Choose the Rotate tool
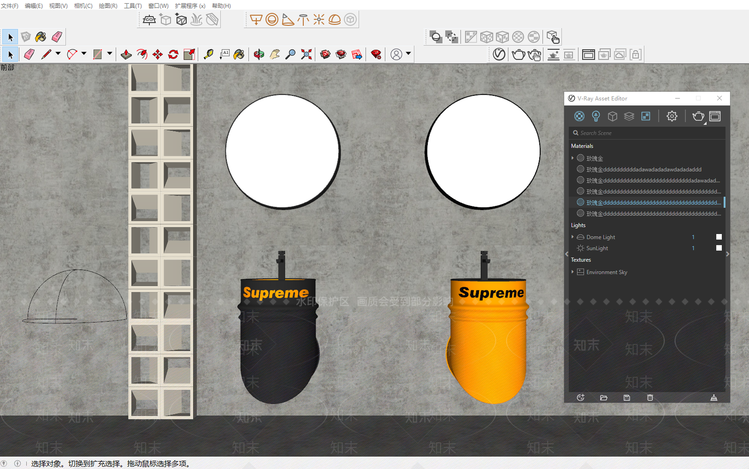The height and width of the screenshot is (469, 749). pos(173,55)
